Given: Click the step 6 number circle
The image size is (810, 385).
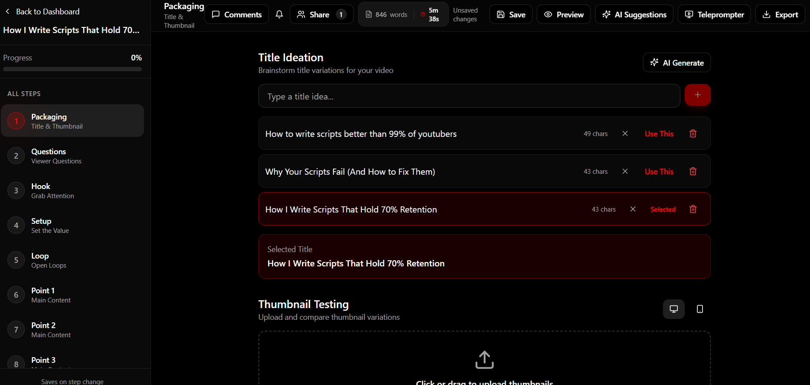Looking at the screenshot, I should (x=16, y=295).
